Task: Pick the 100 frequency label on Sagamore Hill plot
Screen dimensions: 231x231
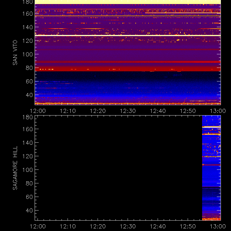Action: [x=27, y=170]
